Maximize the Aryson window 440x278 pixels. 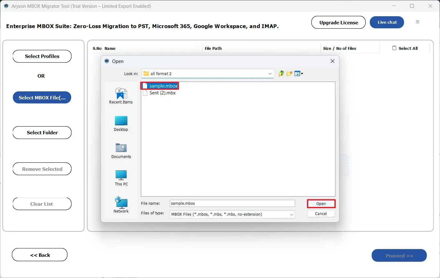coord(412,6)
